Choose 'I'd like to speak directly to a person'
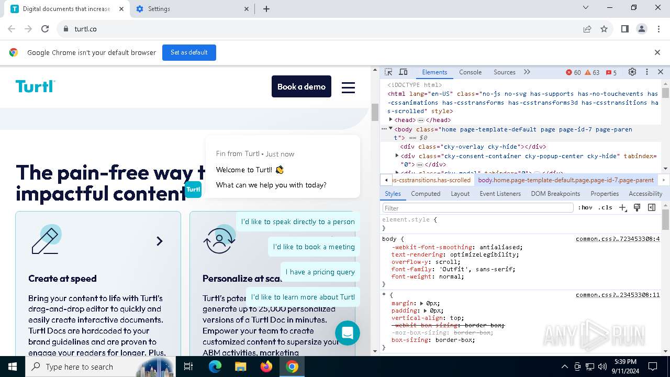The width and height of the screenshot is (670, 377). (x=298, y=221)
